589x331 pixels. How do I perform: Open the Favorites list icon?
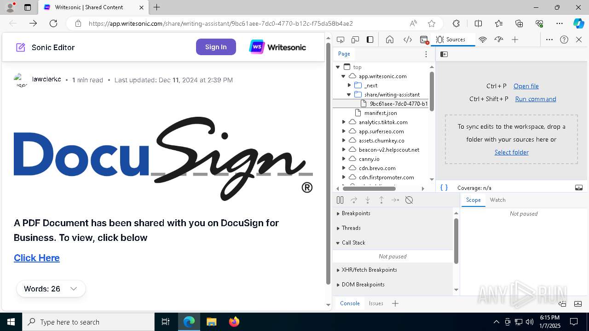pos(499,23)
